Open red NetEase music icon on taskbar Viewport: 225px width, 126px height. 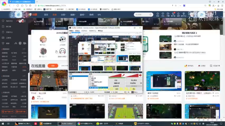coord(36,123)
